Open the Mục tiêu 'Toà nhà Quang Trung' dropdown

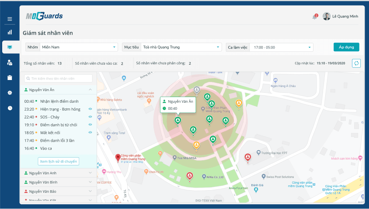coord(172,47)
